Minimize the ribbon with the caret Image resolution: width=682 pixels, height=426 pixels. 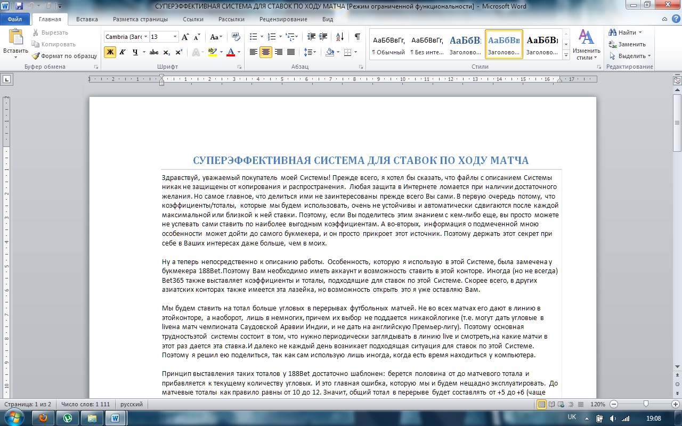pos(664,19)
